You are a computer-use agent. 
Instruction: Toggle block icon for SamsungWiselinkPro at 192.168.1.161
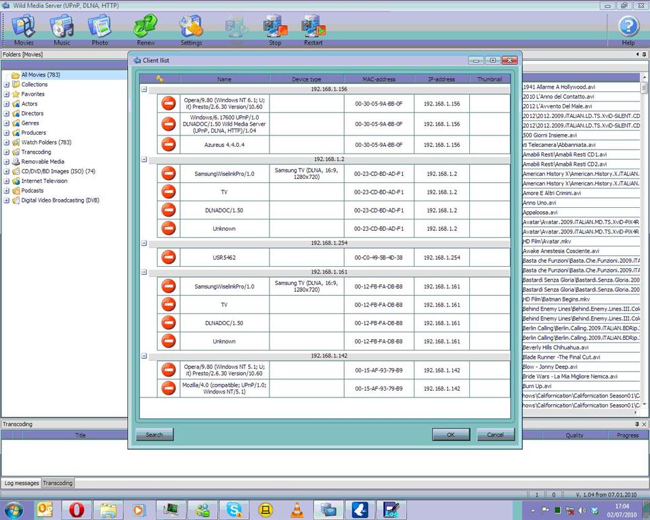click(169, 286)
